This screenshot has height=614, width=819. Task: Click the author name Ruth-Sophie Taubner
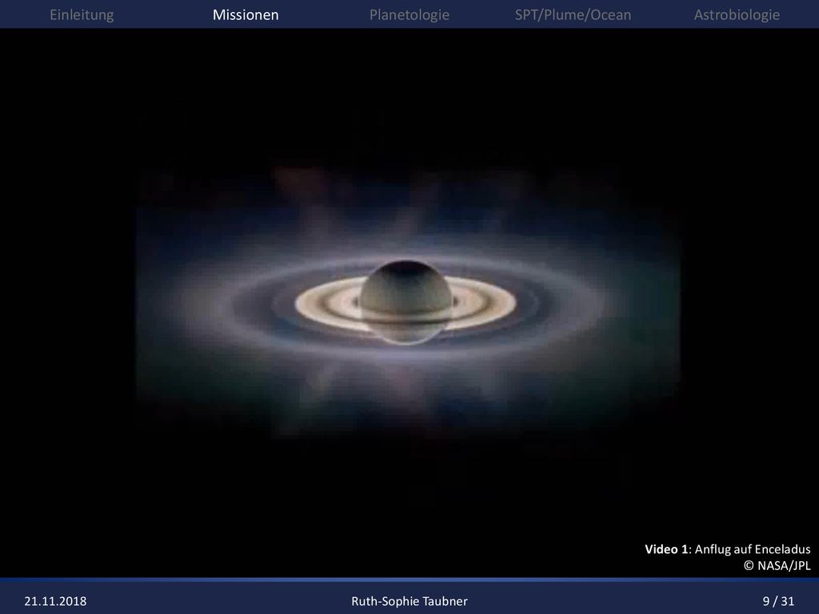(409, 601)
